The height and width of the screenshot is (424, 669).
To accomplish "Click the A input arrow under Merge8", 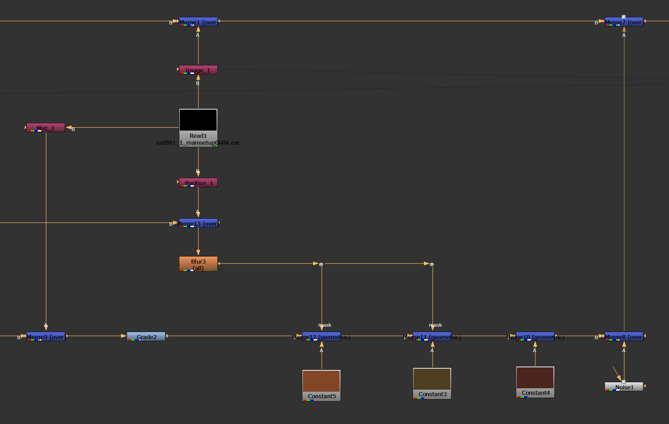I will coord(624,344).
